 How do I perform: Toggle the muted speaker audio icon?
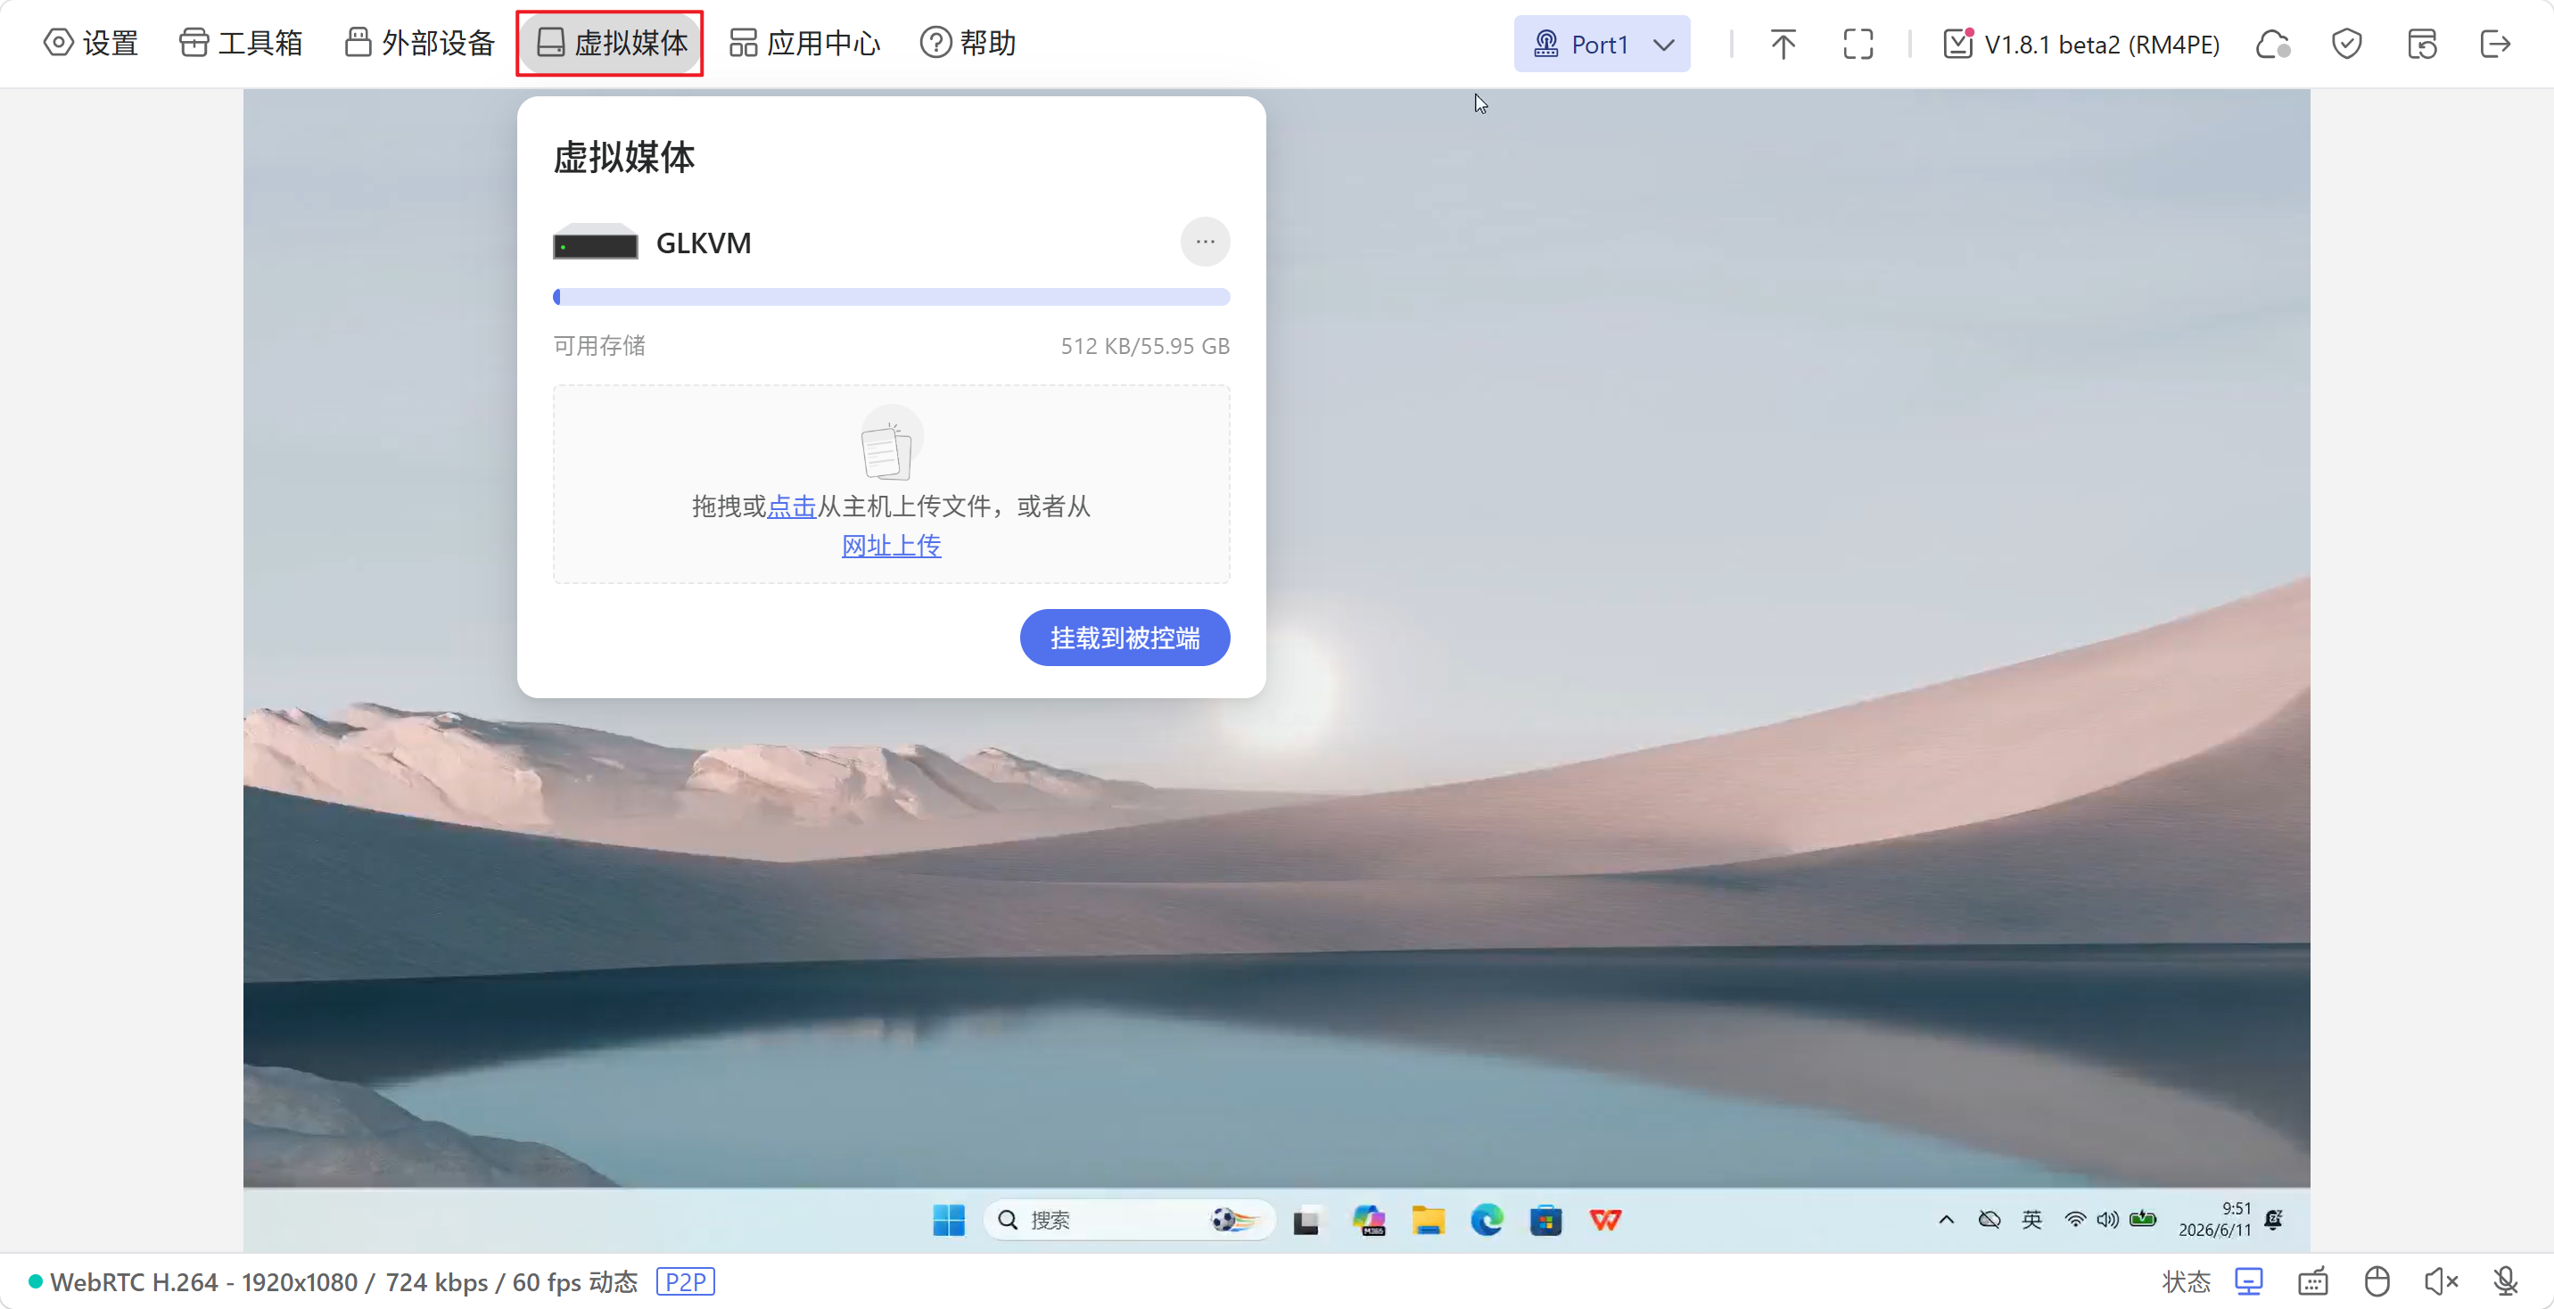[x=2440, y=1281]
